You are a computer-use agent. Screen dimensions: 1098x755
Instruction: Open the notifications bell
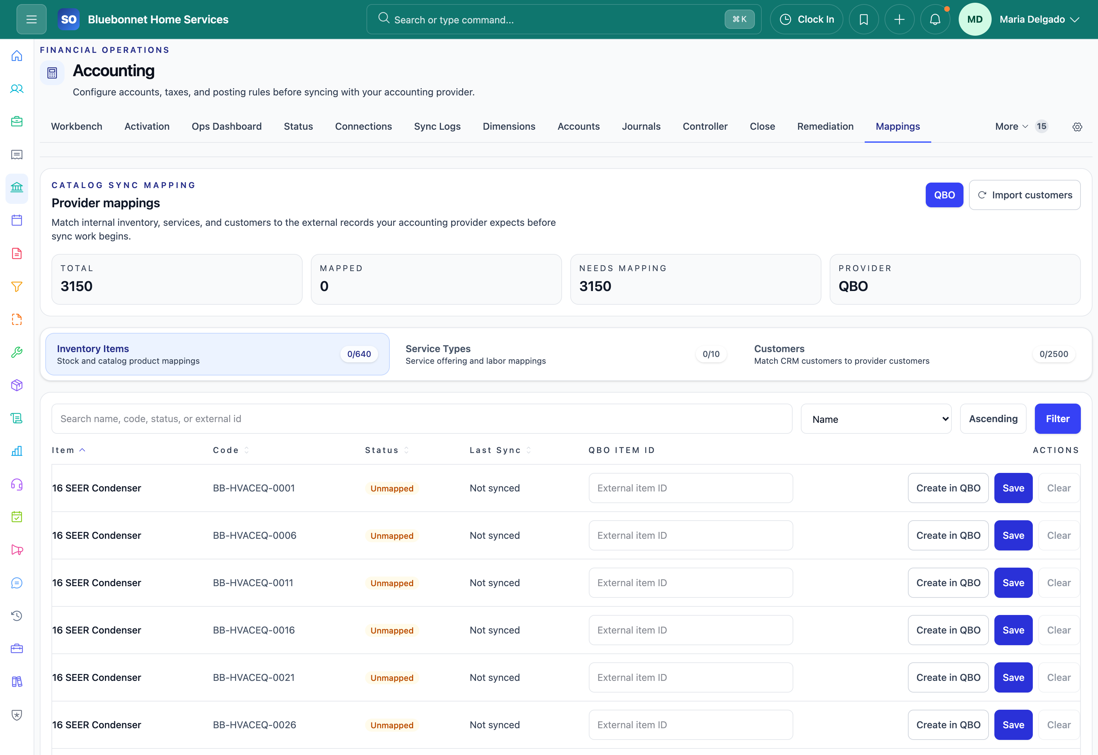[x=935, y=20]
